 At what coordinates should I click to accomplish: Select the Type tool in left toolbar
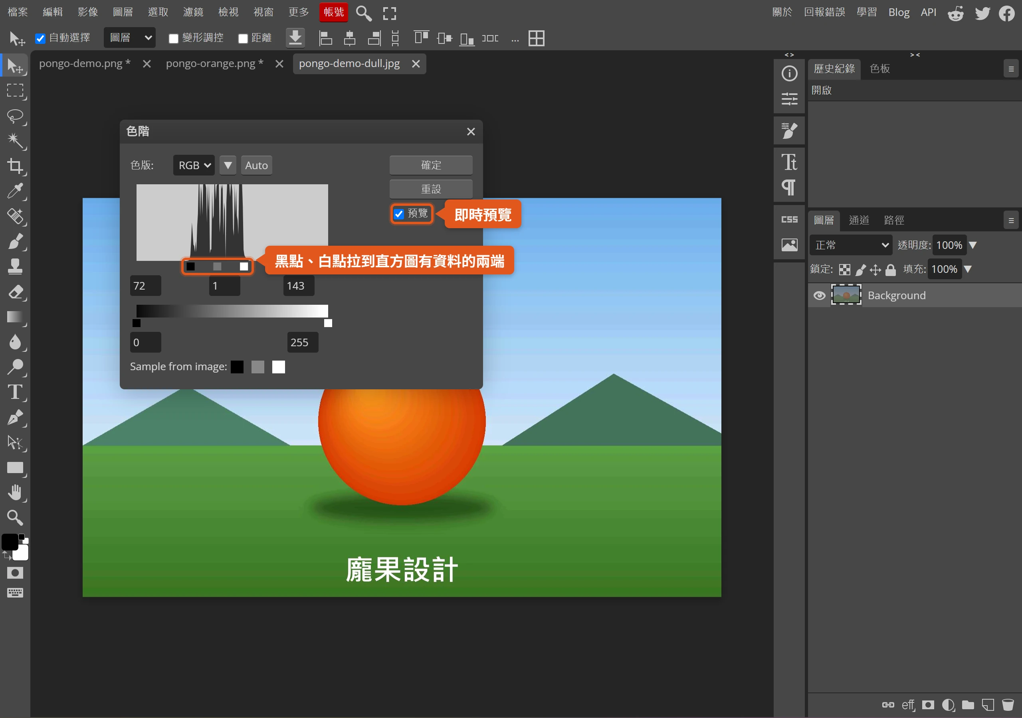16,392
